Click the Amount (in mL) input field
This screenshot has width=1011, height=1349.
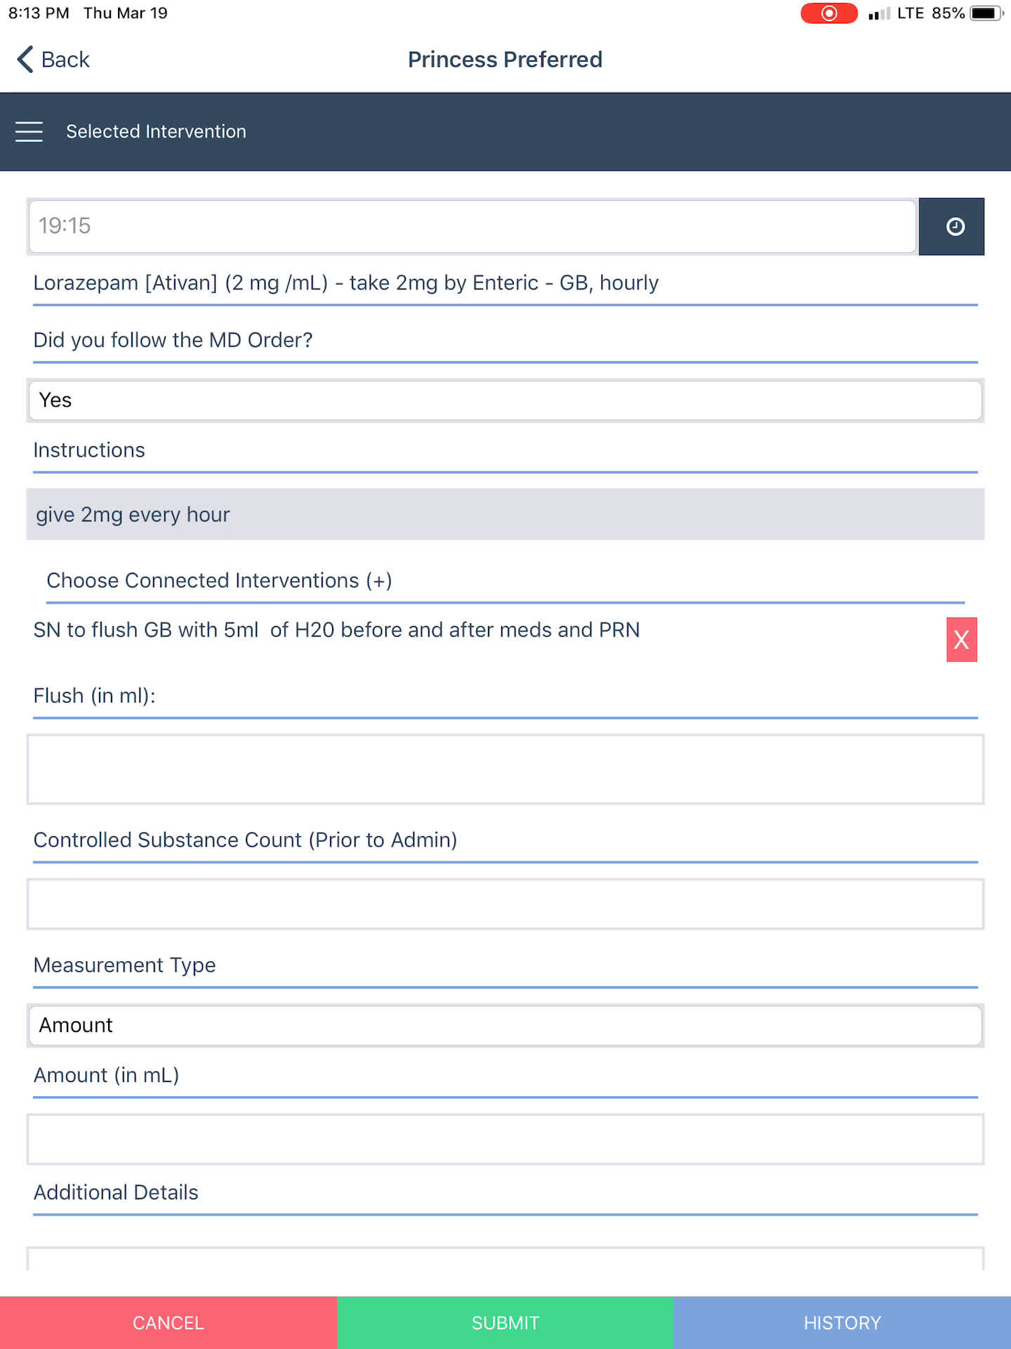[505, 1139]
